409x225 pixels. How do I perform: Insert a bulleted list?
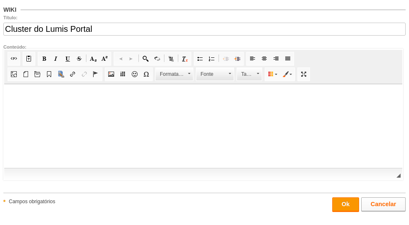(200, 59)
